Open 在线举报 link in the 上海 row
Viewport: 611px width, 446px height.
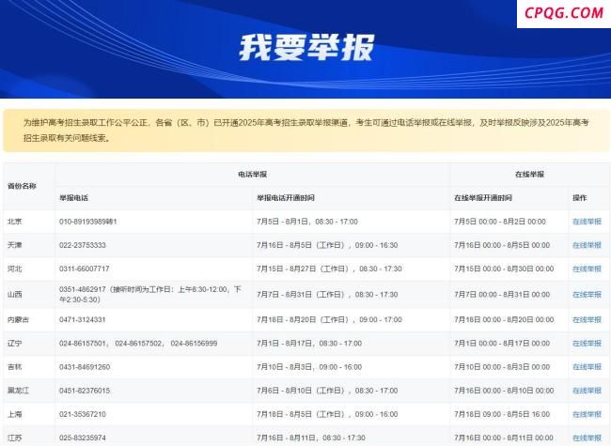tap(587, 414)
